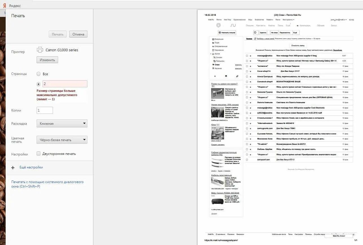363x245 pixels.
Task: Click the unread dot filter icon in preview
Action: pyautogui.click(x=215, y=76)
